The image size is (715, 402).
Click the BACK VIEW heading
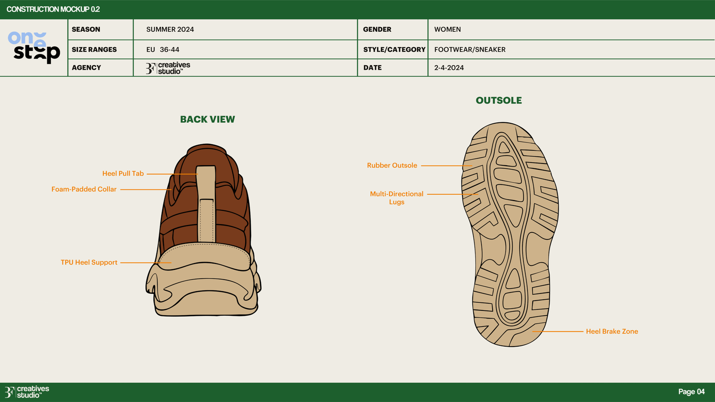(x=207, y=120)
